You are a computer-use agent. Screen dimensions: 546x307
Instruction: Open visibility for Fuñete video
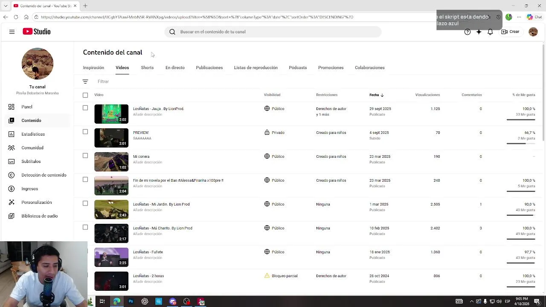274,252
